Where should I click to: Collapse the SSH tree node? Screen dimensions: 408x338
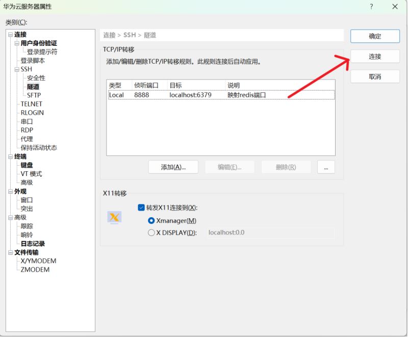[x=17, y=69]
